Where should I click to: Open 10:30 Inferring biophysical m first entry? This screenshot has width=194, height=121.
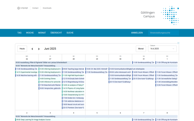[x=50, y=69]
